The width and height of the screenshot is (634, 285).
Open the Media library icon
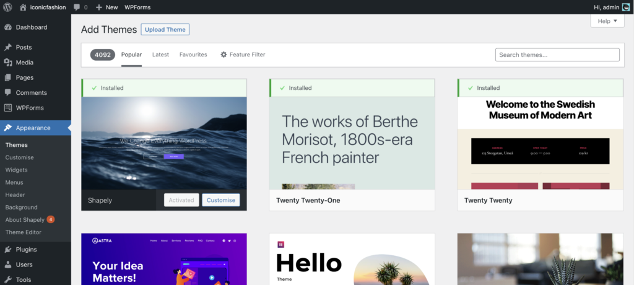click(8, 63)
